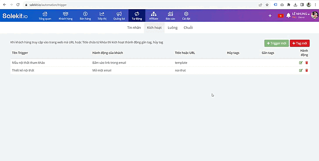The image size is (319, 161).
Task: Switch to the Tin nhắn tab
Action: pos(134,28)
